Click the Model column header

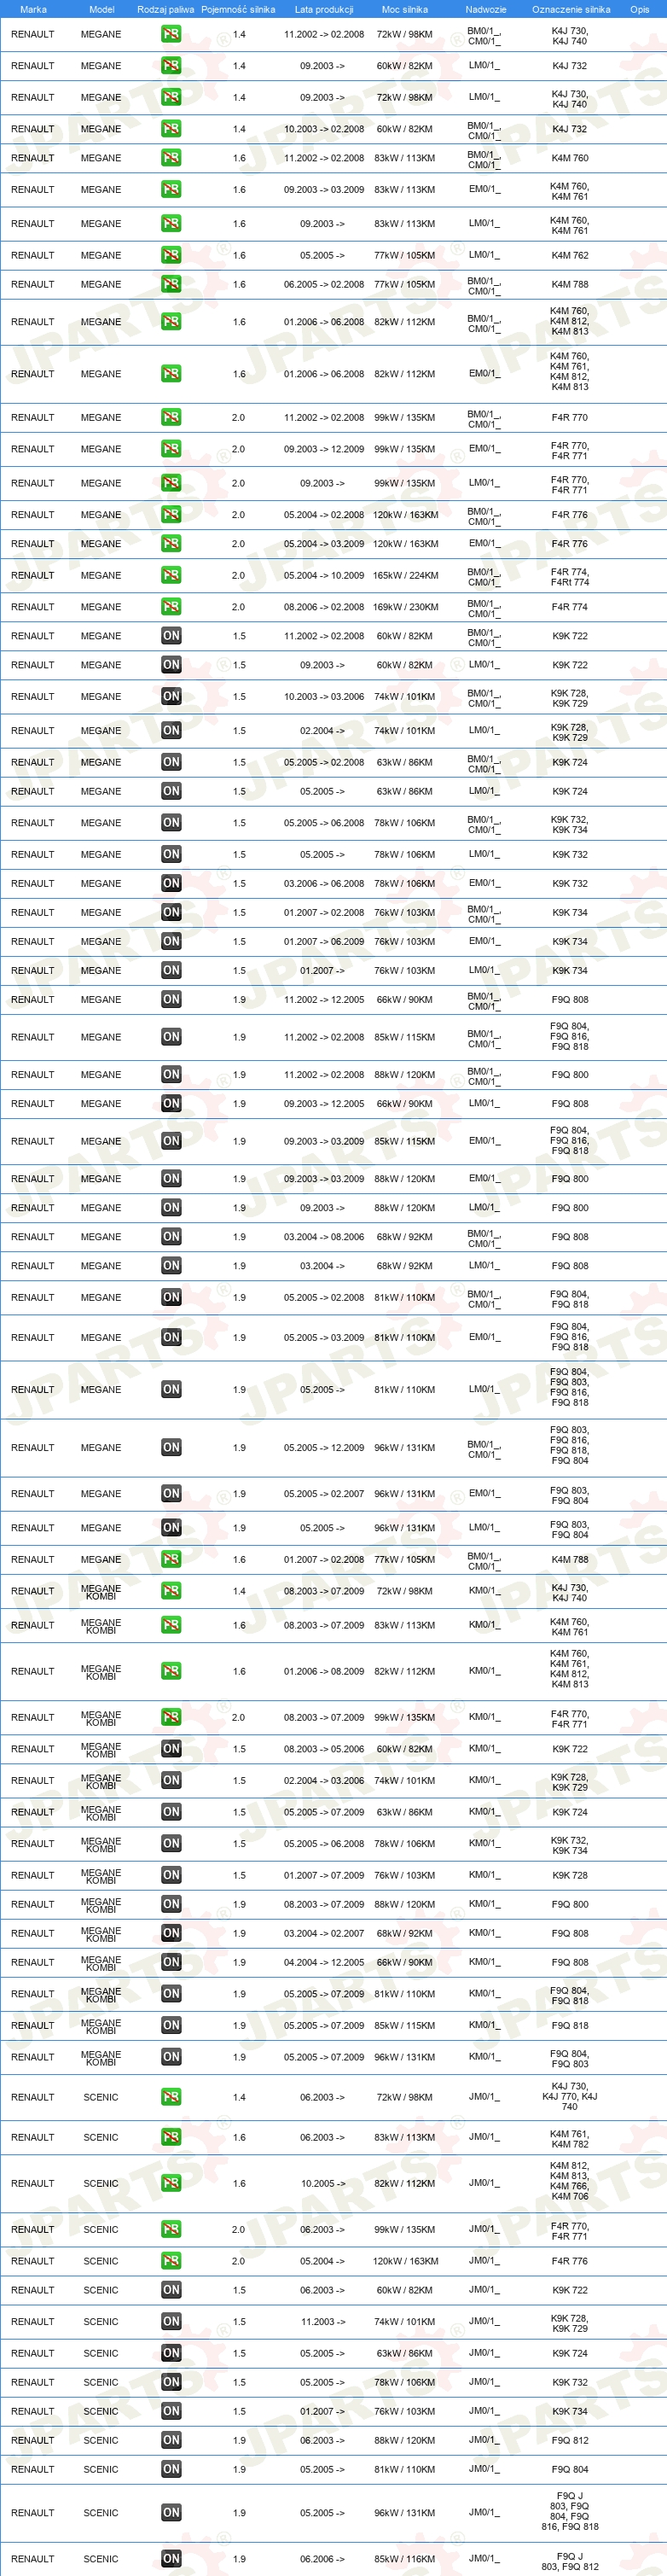click(101, 9)
